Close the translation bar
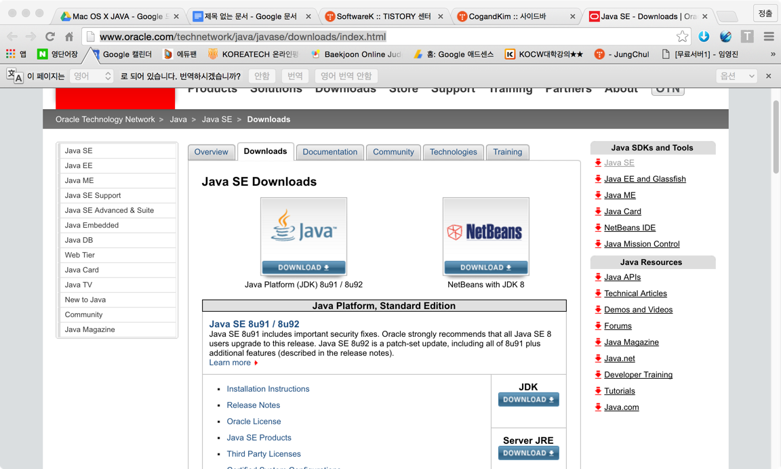Viewport: 781px width, 469px height. coord(769,76)
